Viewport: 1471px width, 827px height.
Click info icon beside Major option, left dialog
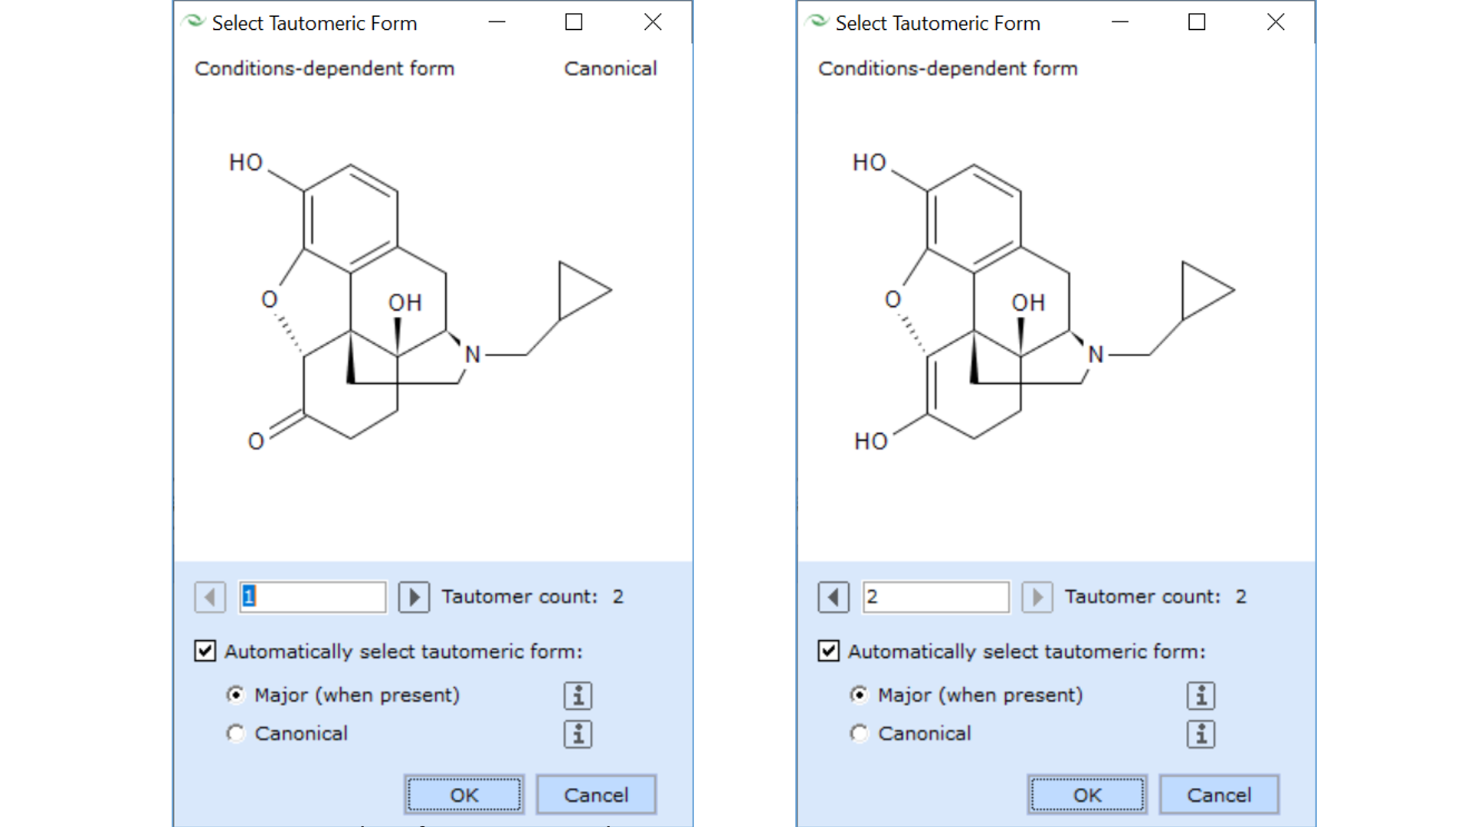tap(578, 695)
